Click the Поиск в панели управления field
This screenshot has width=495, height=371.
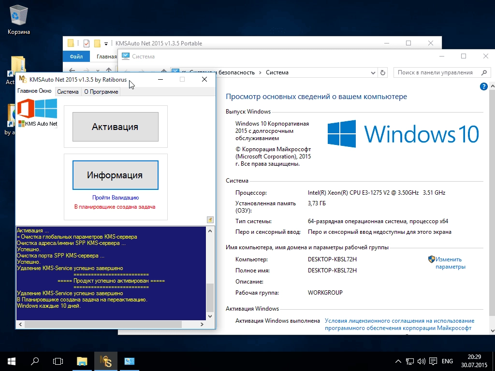pos(442,72)
